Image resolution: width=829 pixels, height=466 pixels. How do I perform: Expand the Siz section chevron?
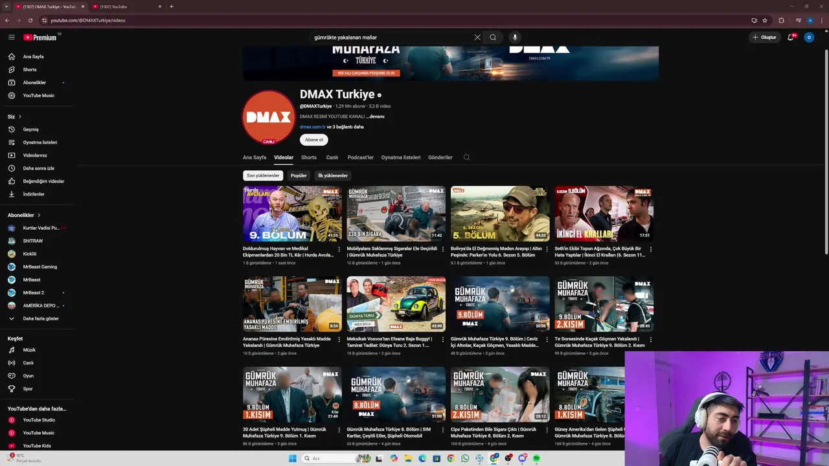tap(20, 116)
